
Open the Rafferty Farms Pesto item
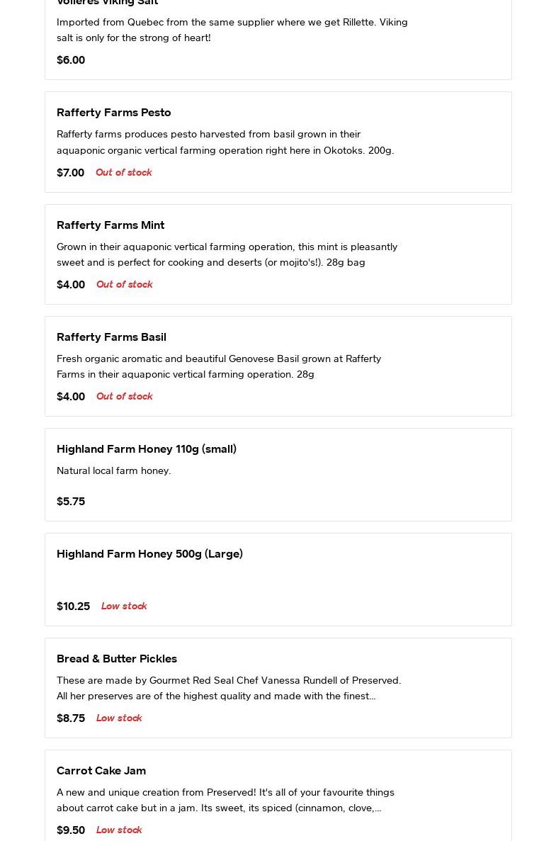(x=278, y=142)
